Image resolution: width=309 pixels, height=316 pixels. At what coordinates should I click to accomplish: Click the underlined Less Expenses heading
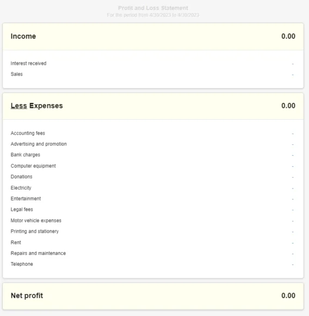(36, 106)
